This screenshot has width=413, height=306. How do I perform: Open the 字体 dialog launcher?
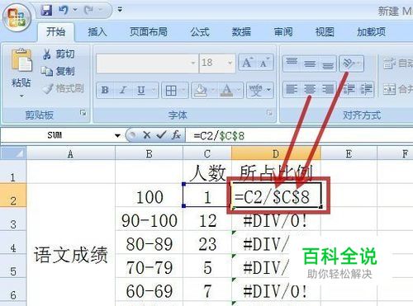tap(269, 112)
